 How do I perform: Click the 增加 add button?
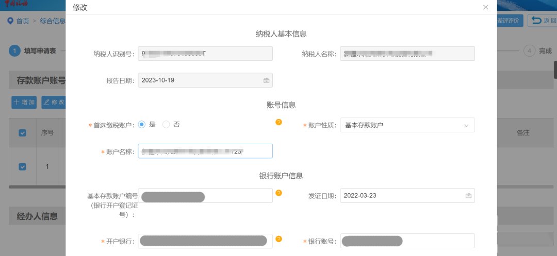[24, 102]
